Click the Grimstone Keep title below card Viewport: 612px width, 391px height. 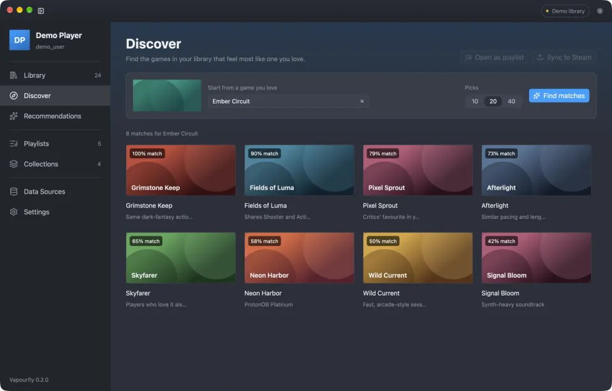click(x=149, y=206)
